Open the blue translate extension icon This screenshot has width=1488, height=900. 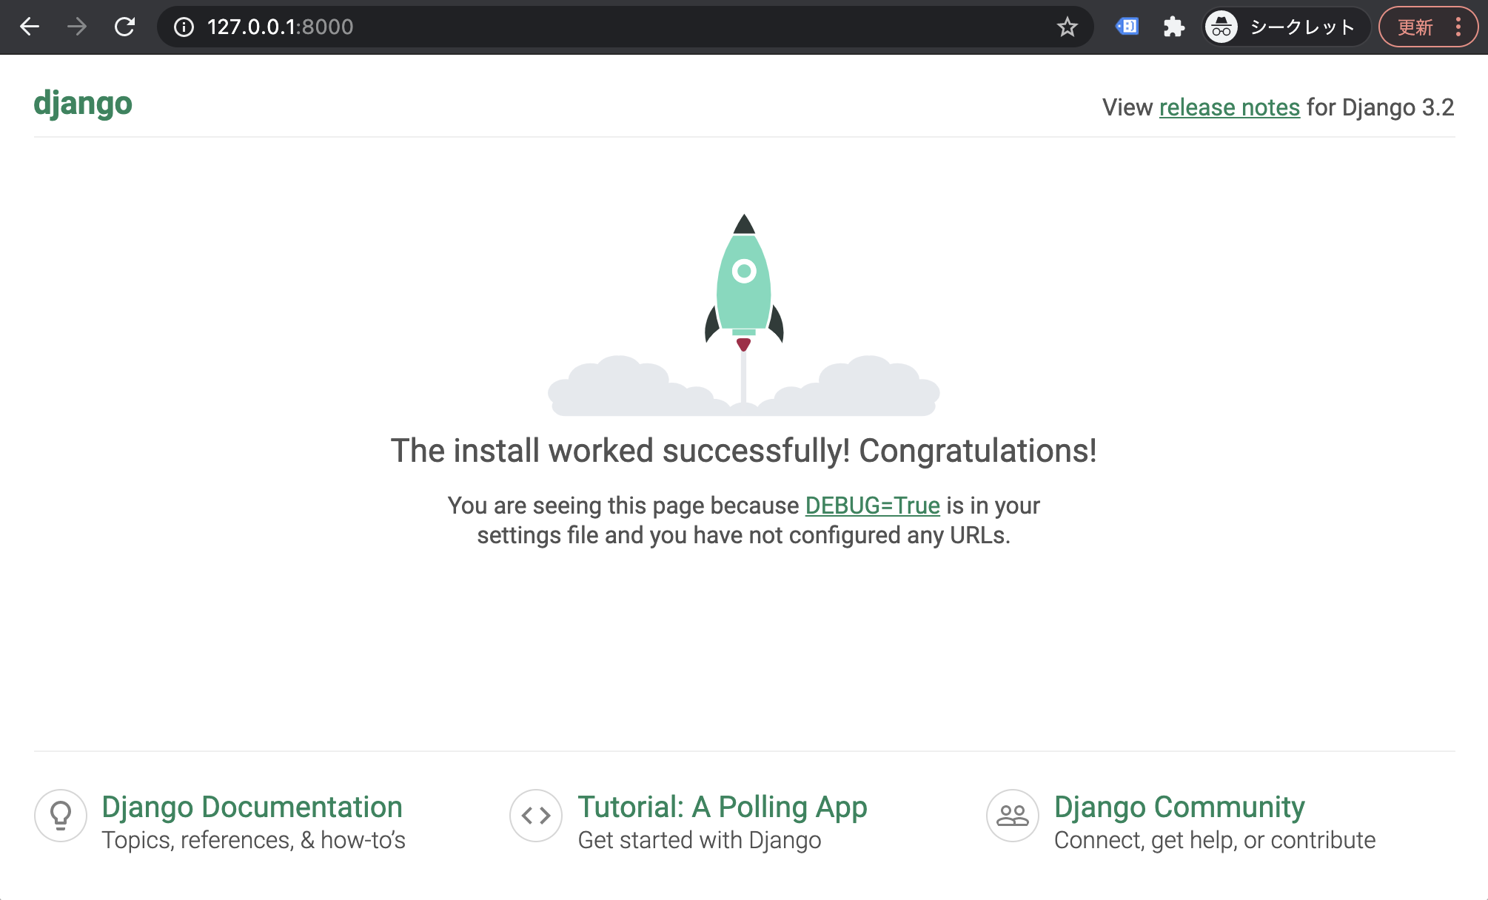[1127, 27]
